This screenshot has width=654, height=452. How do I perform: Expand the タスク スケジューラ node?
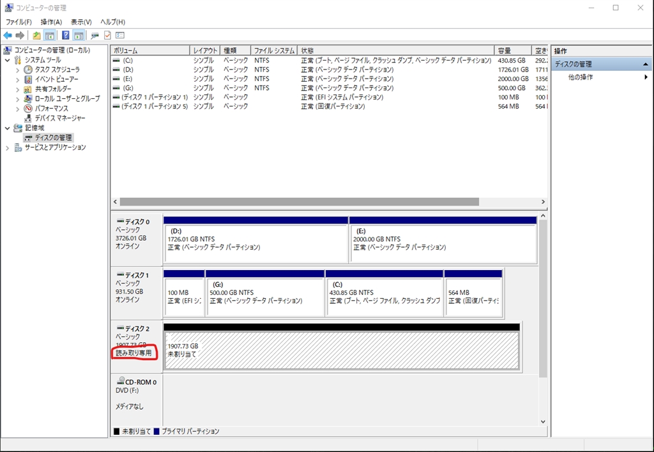coord(17,70)
